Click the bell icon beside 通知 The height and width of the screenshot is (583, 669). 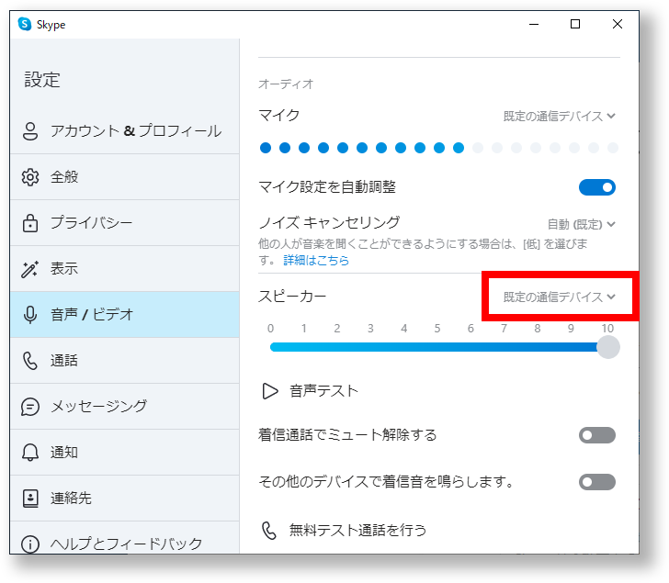(30, 452)
